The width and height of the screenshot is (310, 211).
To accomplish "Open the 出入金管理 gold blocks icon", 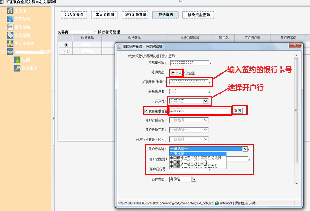I will [10, 44].
